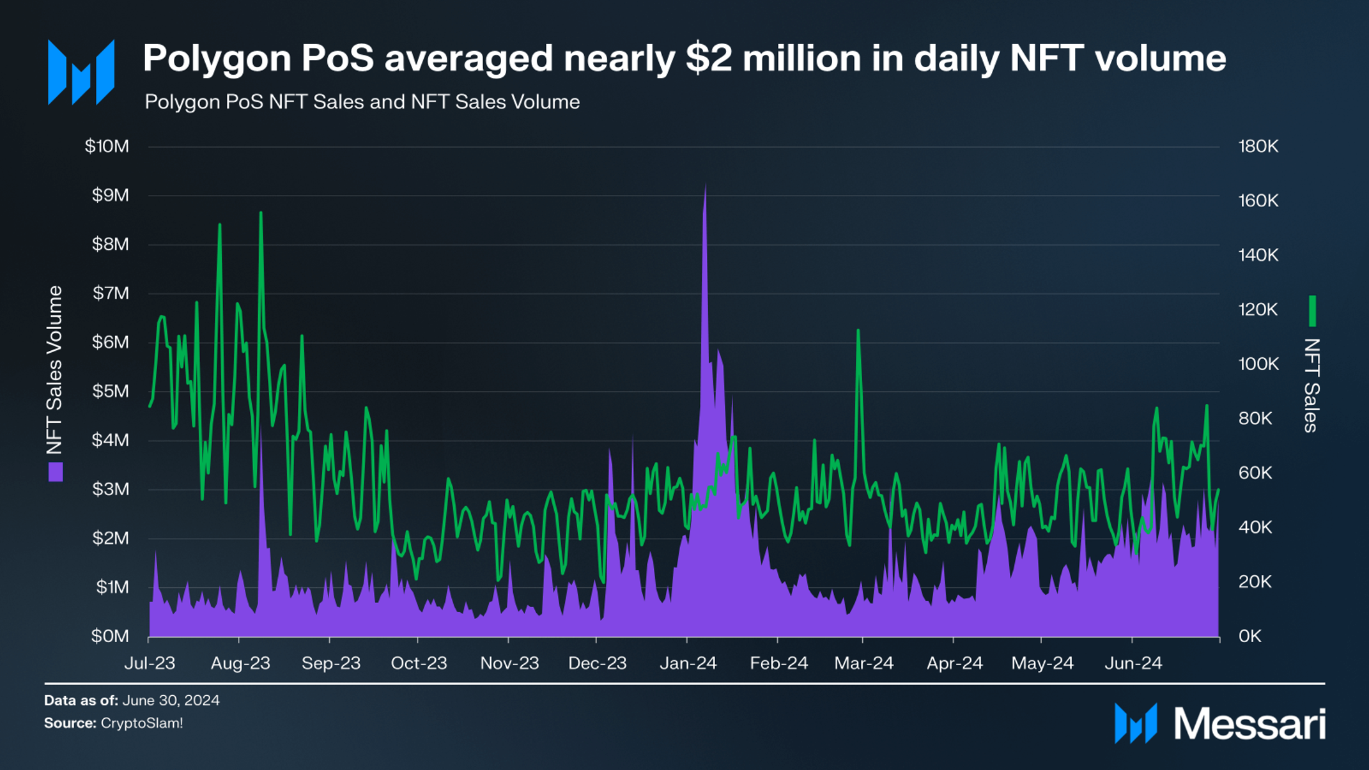Click the $5M left axis label
The height and width of the screenshot is (770, 1369).
click(110, 391)
